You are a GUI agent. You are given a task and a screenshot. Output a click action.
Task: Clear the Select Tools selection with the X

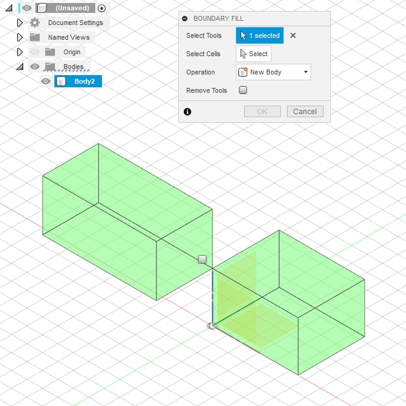pyautogui.click(x=293, y=35)
